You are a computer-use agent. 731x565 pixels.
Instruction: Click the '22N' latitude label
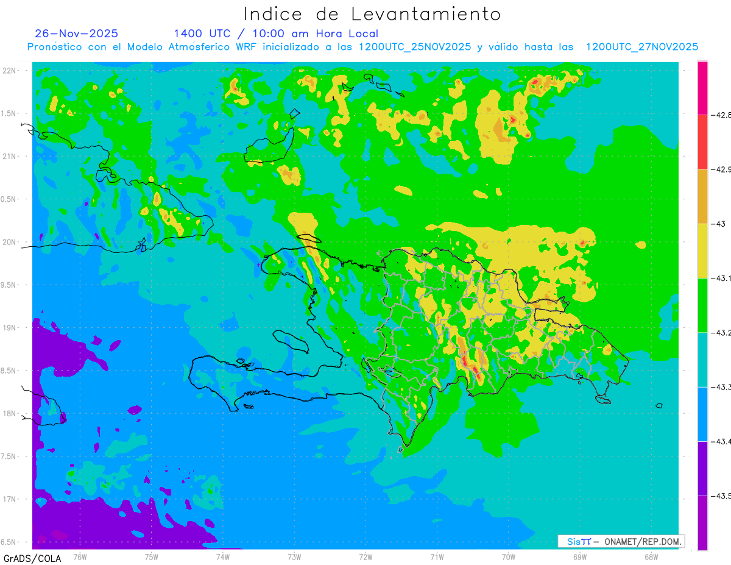click(x=10, y=70)
